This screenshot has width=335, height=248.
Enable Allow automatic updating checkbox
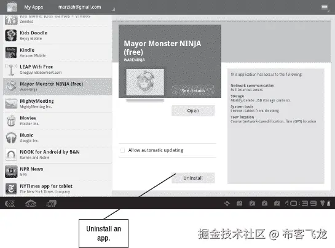coord(123,150)
